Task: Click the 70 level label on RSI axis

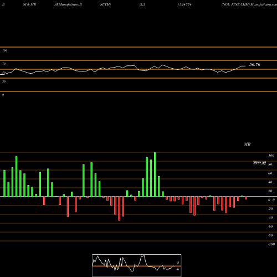Action: pyautogui.click(x=4, y=64)
